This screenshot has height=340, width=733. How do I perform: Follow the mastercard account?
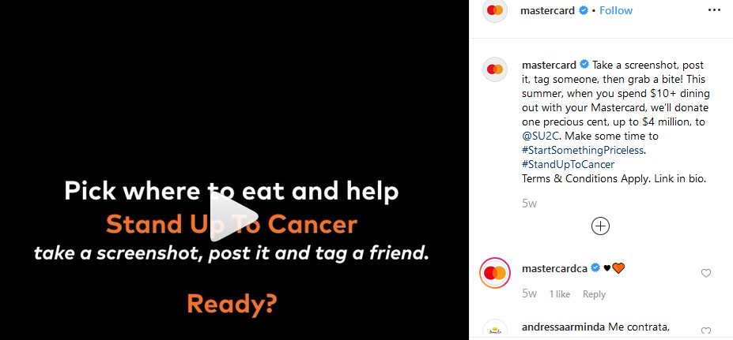[616, 10]
